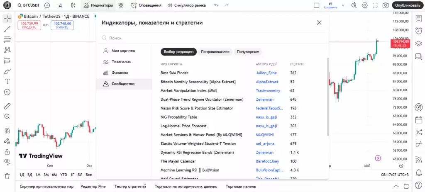Select Сообщество category
The height and width of the screenshot is (192, 425).
(124, 84)
